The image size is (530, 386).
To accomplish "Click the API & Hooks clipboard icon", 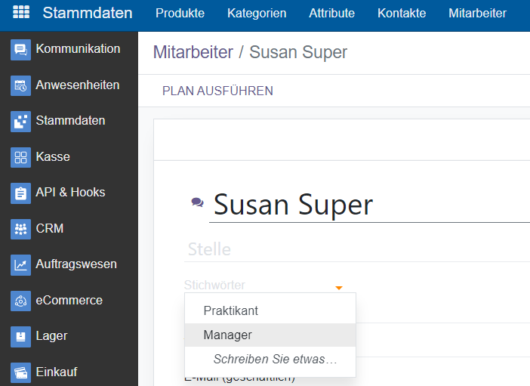I will click(20, 193).
